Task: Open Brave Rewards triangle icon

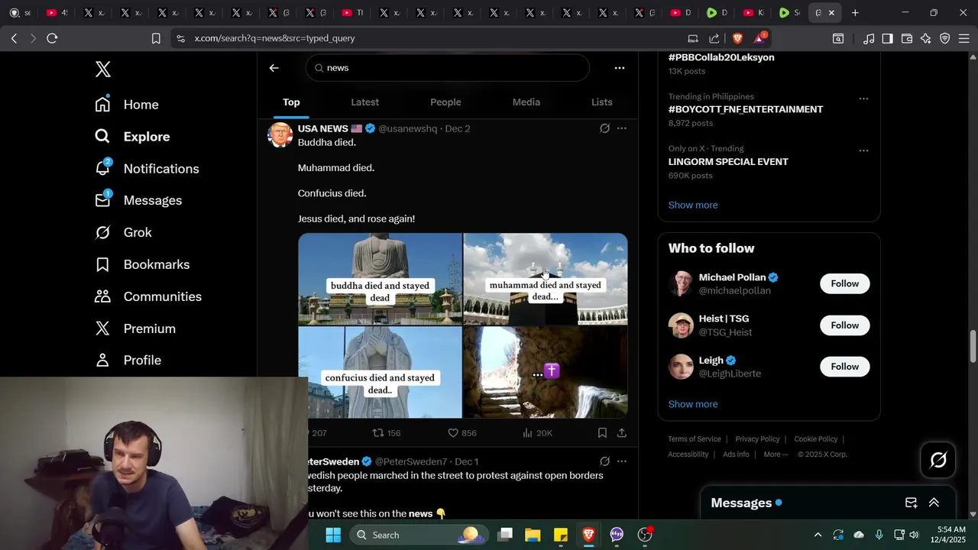Action: pyautogui.click(x=759, y=38)
